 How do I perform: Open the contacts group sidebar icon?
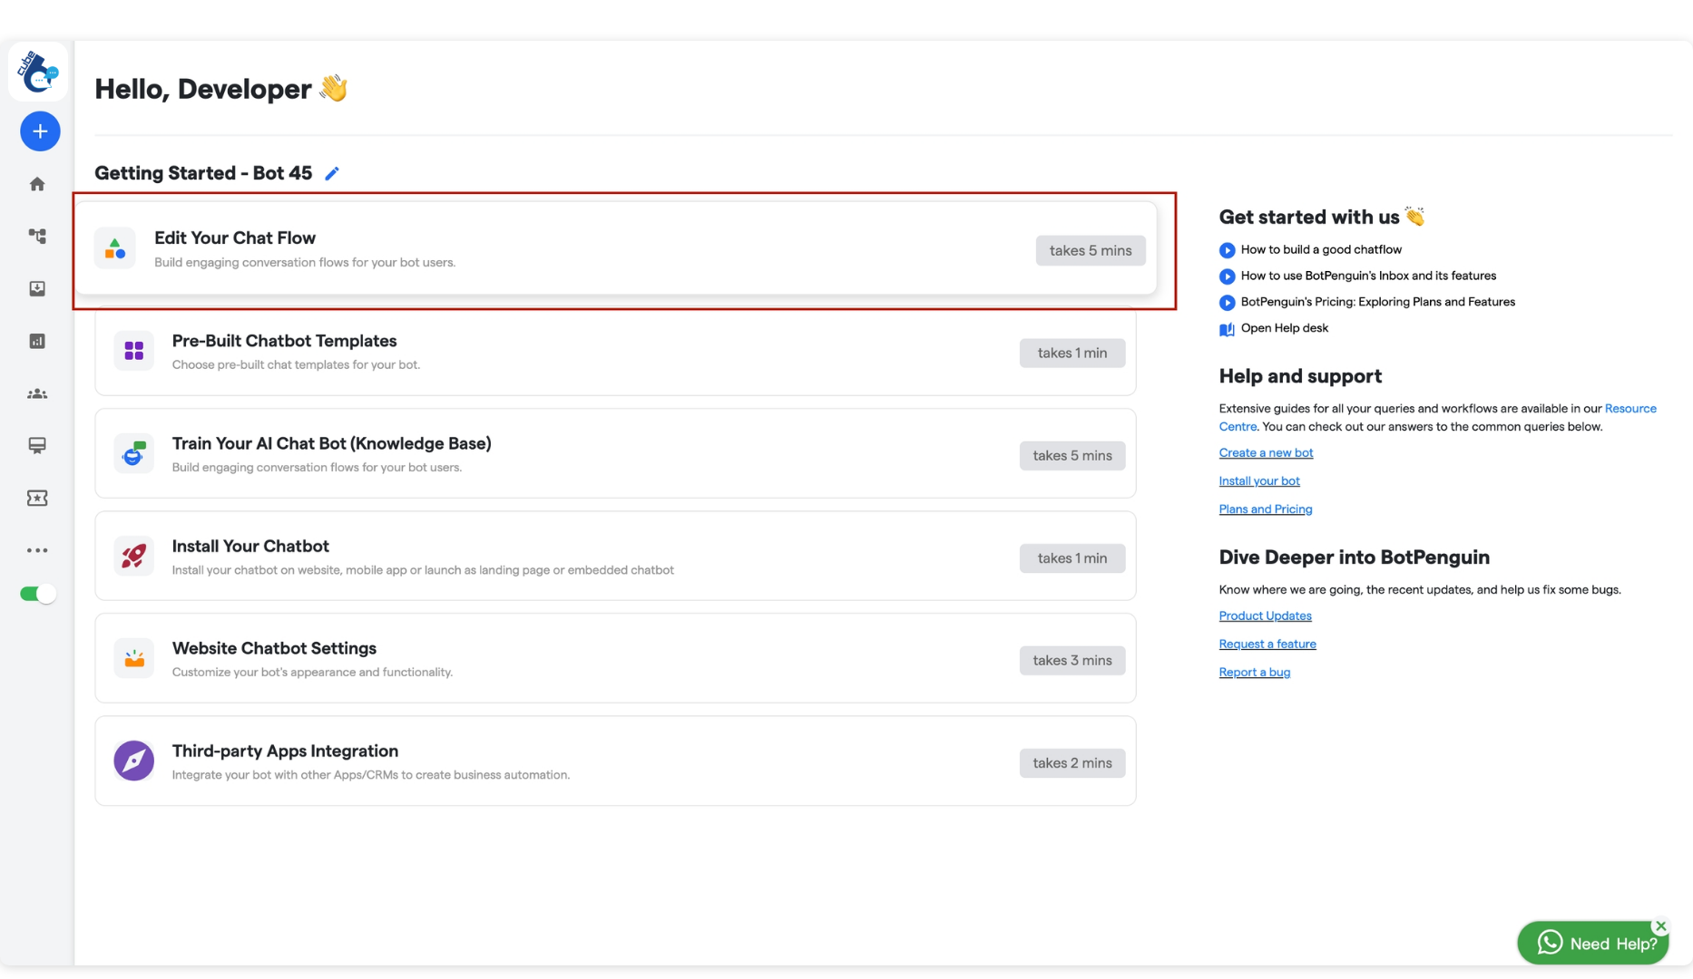pyautogui.click(x=37, y=393)
